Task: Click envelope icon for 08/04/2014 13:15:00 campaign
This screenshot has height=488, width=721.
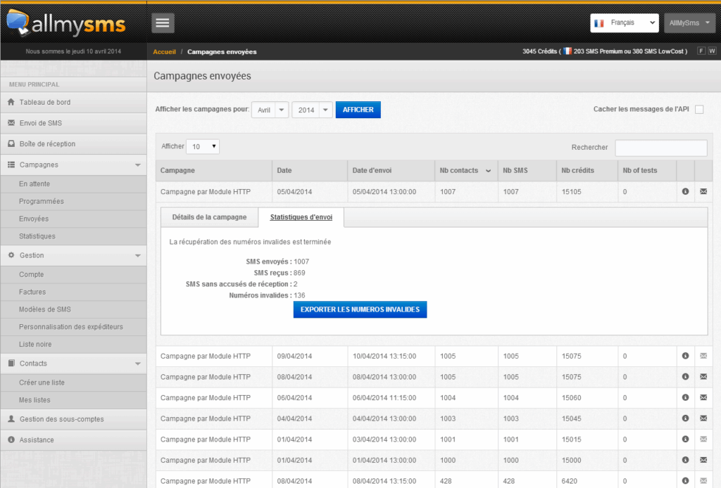Action: tap(703, 481)
